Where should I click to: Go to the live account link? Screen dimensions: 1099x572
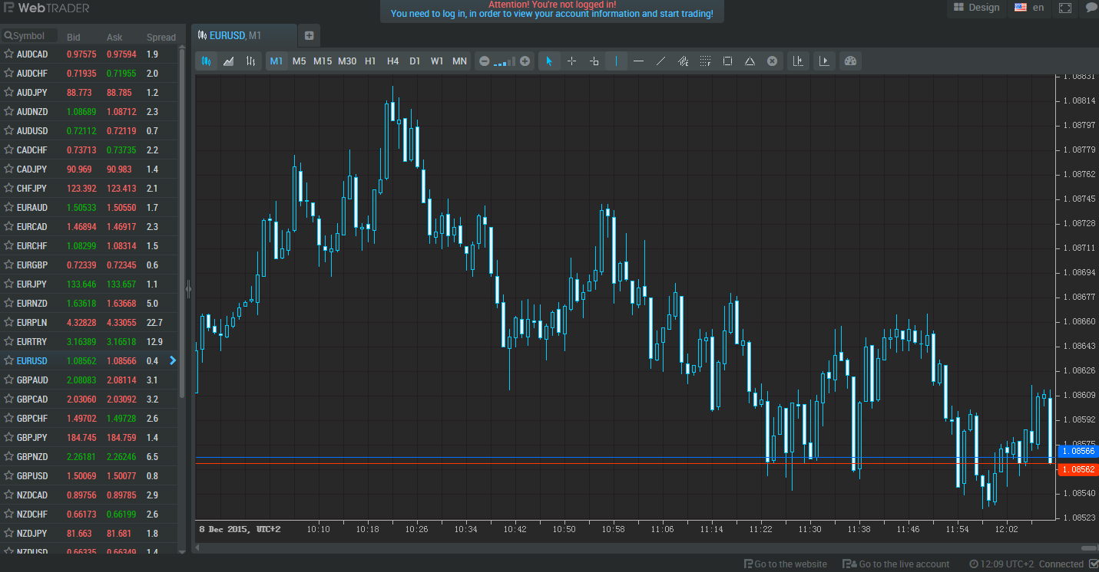895,564
